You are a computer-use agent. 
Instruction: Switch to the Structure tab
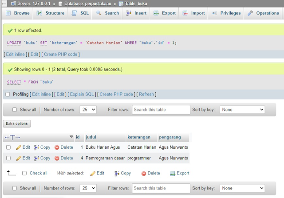(50, 13)
